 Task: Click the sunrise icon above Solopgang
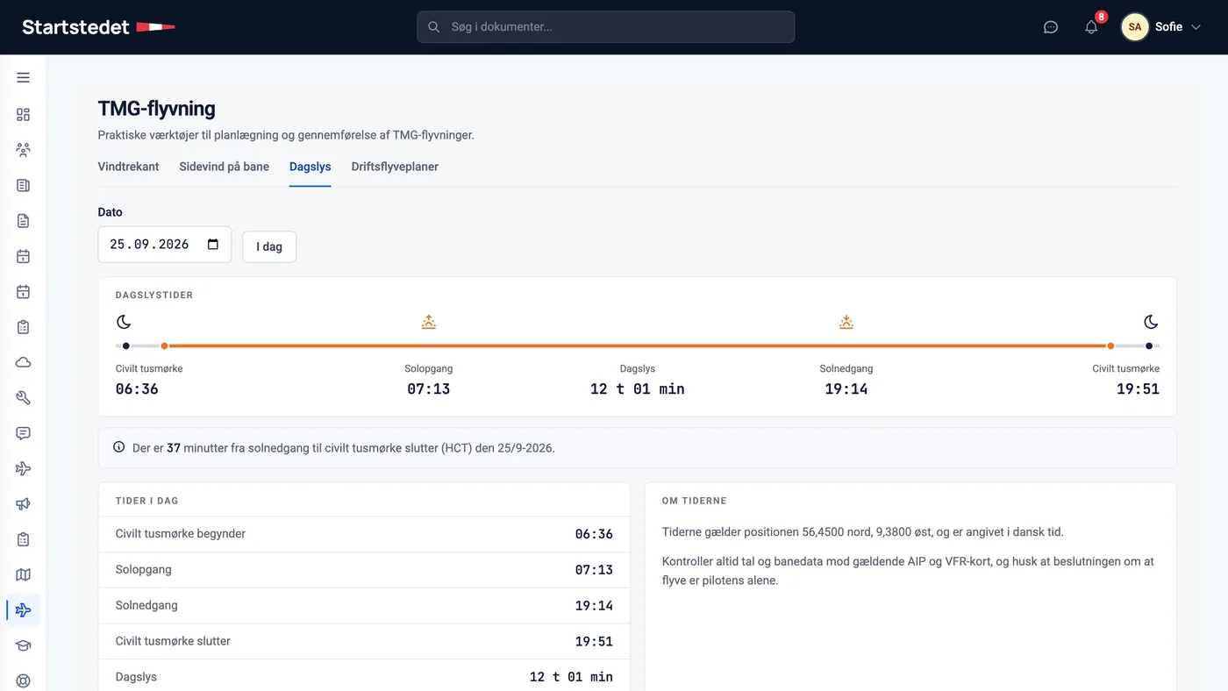pyautogui.click(x=429, y=322)
